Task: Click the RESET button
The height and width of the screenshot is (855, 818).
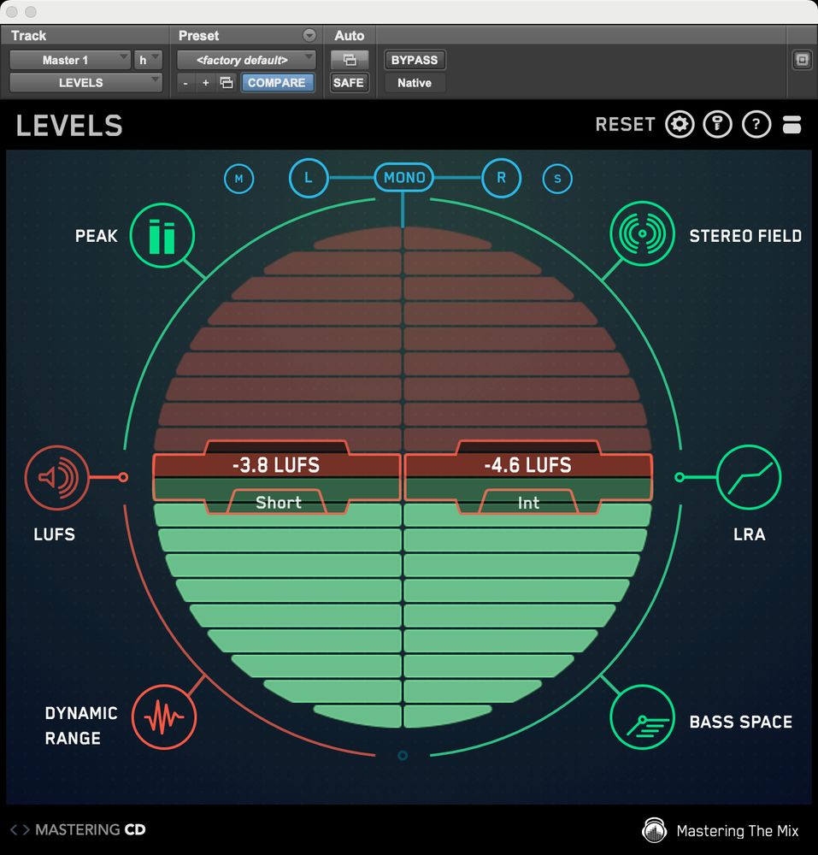Action: (x=625, y=125)
